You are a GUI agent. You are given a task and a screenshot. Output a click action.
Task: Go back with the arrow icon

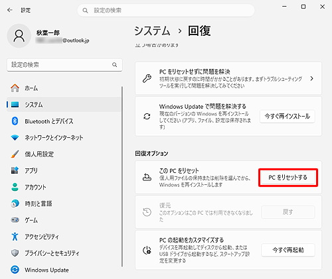(x=10, y=10)
